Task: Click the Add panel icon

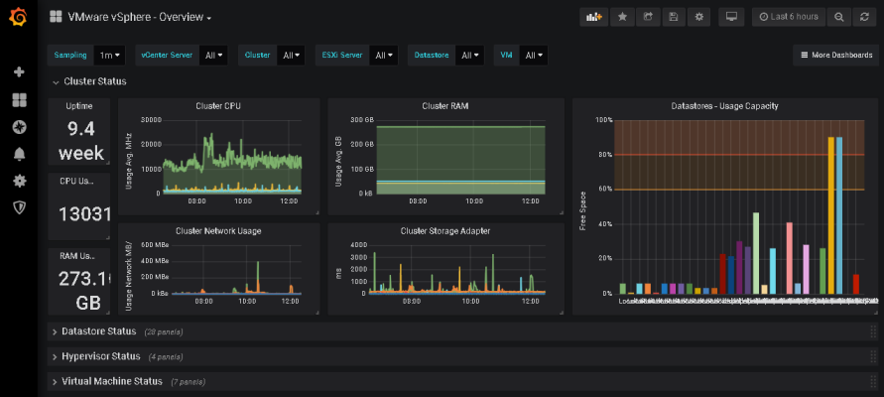Action: pos(594,17)
